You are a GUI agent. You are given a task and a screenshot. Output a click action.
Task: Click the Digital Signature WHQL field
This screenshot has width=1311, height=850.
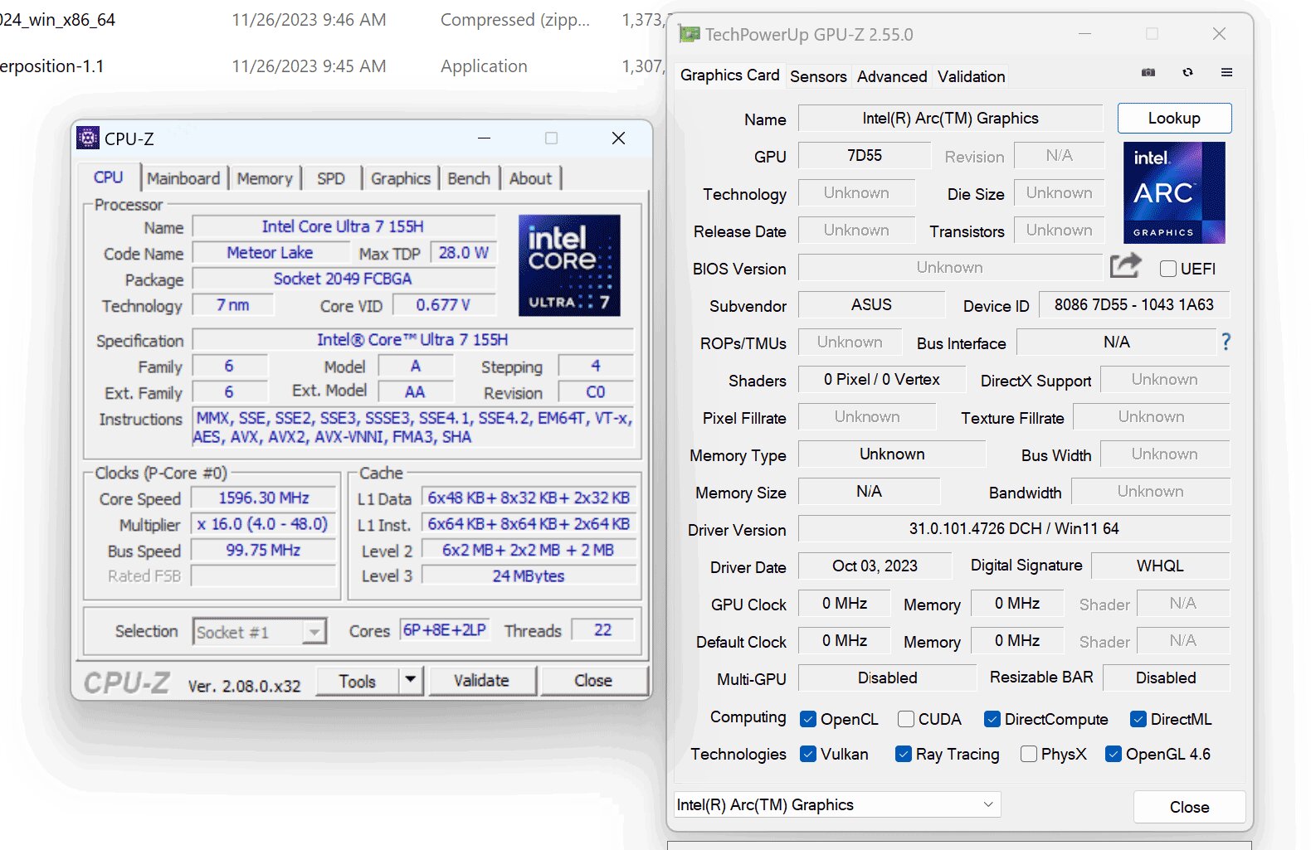[1160, 566]
